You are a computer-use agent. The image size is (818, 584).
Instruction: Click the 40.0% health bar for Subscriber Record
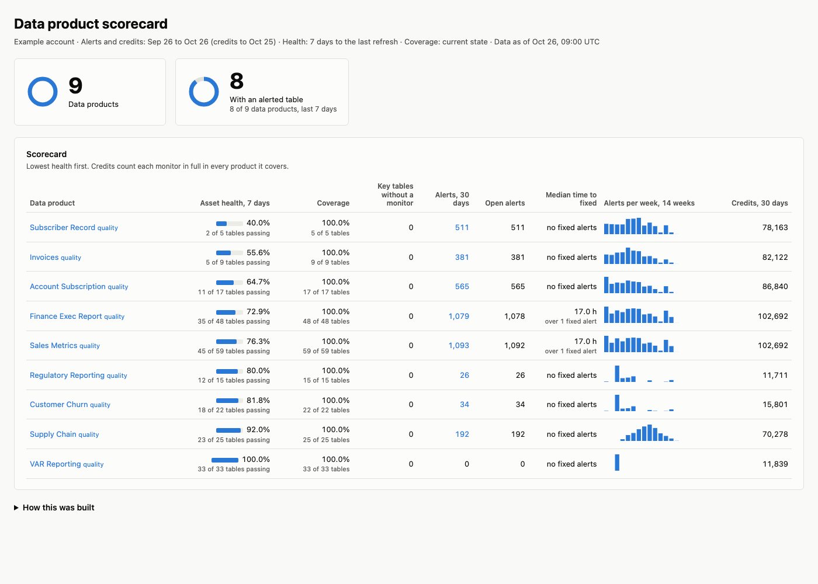230,224
